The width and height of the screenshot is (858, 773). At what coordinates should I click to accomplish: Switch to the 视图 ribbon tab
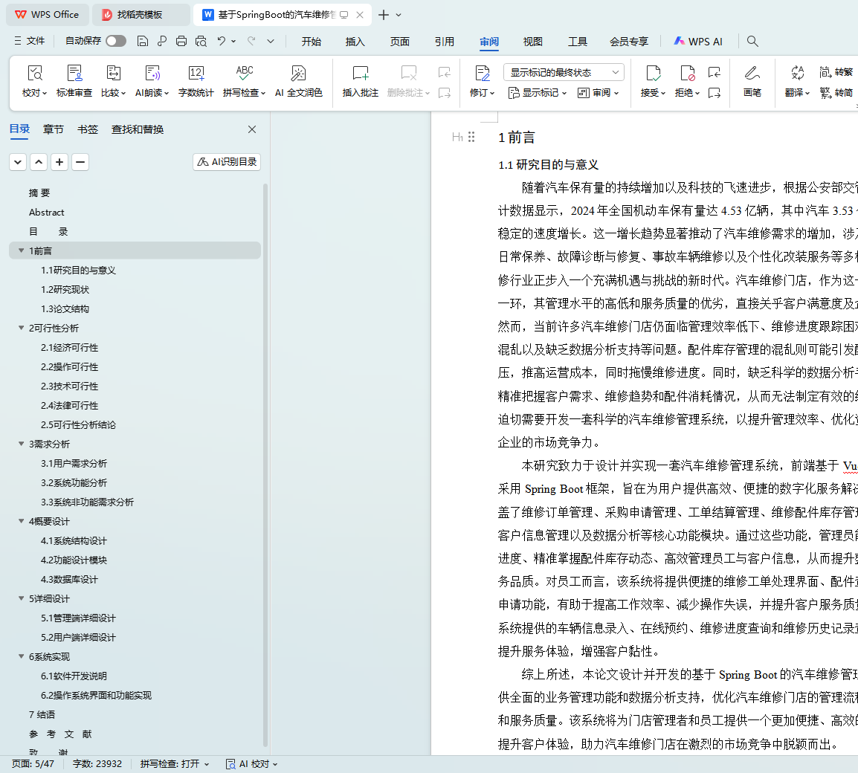pos(532,42)
